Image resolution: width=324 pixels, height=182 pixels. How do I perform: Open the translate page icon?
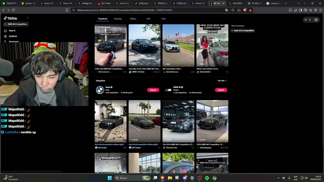[x=227, y=10]
